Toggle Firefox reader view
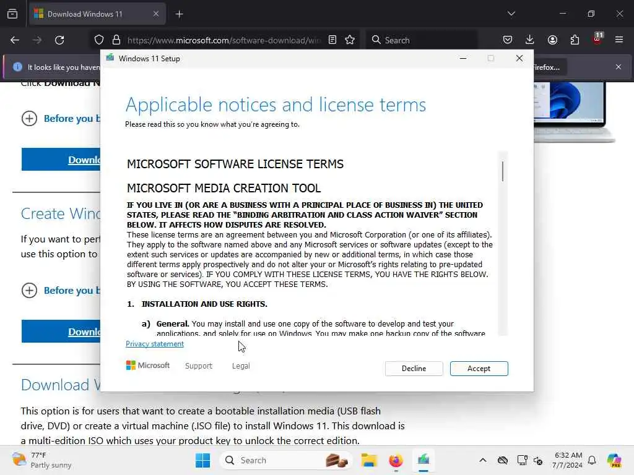Screen dimensions: 634x475 (332, 40)
